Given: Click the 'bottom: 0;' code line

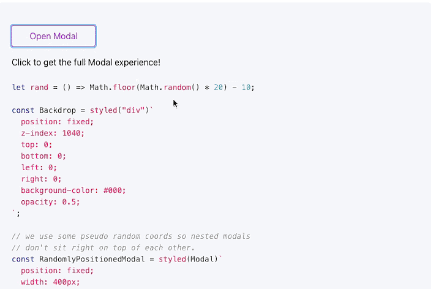Looking at the screenshot, I should point(43,156).
